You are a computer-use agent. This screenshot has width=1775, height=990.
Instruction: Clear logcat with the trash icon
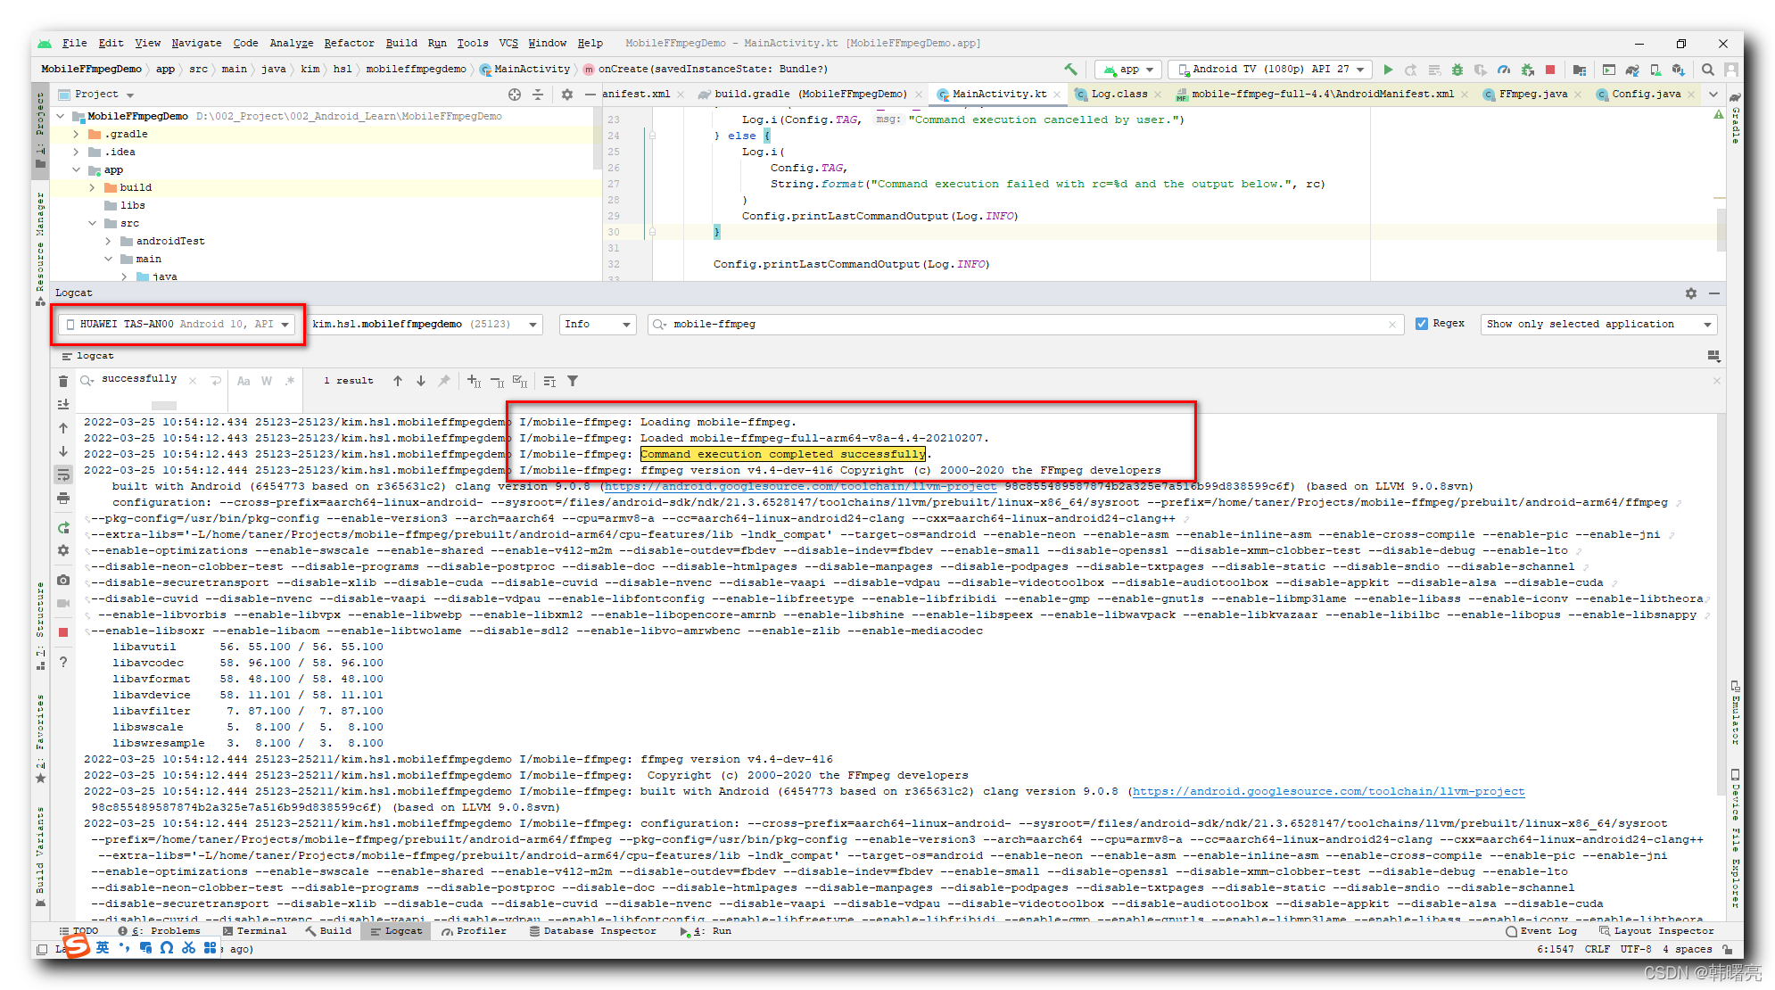tap(63, 382)
